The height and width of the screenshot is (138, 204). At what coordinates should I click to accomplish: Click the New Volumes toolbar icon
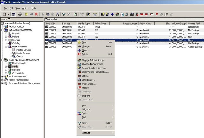click(103, 14)
